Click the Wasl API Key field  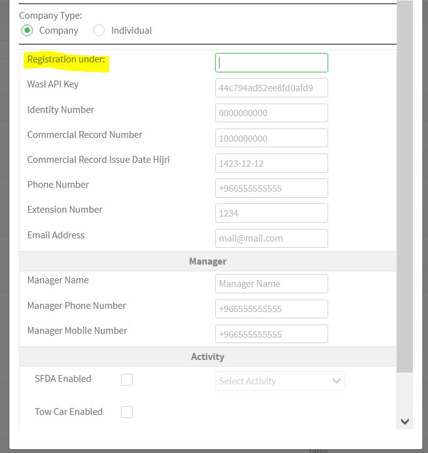pos(271,87)
